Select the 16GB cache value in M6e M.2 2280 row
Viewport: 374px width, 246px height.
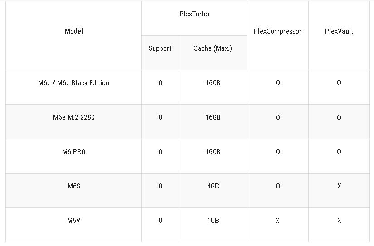pyautogui.click(x=213, y=117)
